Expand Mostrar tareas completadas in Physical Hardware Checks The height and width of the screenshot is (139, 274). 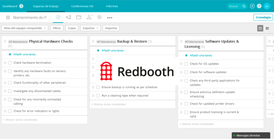[21, 120]
